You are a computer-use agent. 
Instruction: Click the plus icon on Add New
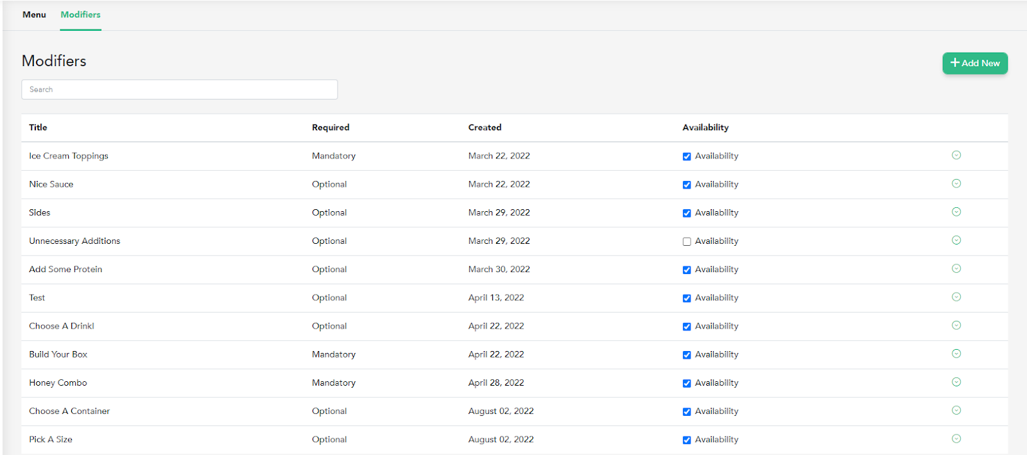click(955, 63)
